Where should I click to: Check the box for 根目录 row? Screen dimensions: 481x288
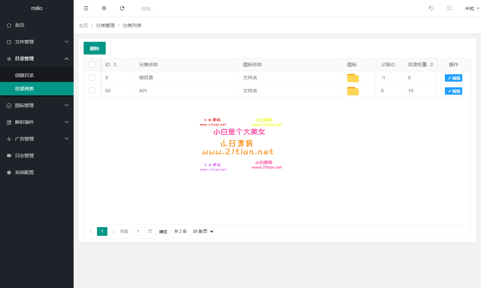tap(92, 78)
